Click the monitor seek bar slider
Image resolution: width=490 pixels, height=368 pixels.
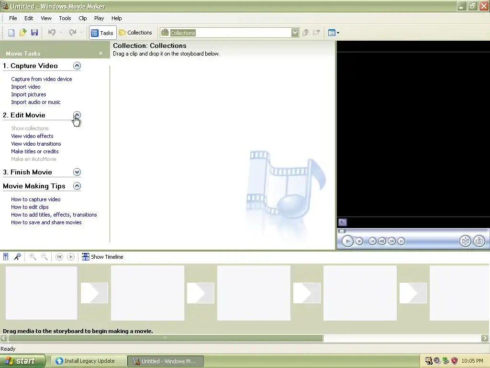pos(342,231)
